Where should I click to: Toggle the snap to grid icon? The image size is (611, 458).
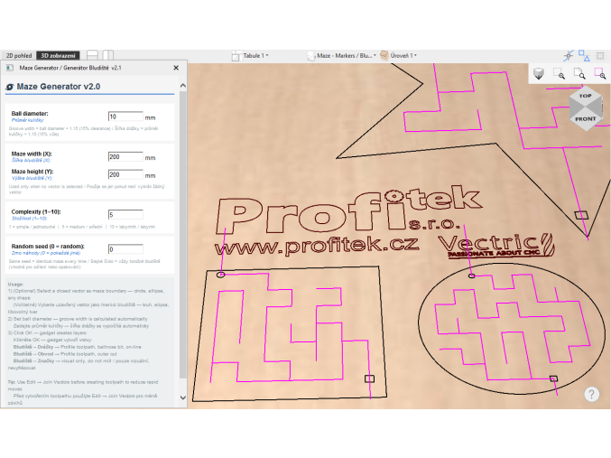click(x=600, y=56)
